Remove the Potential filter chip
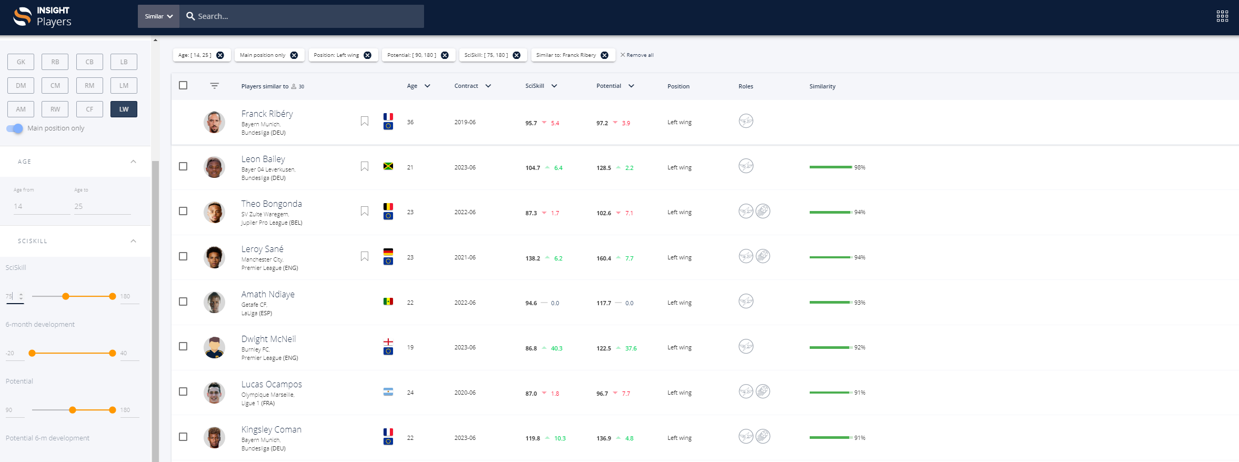Screen dimensions: 1239x462 click(x=445, y=55)
